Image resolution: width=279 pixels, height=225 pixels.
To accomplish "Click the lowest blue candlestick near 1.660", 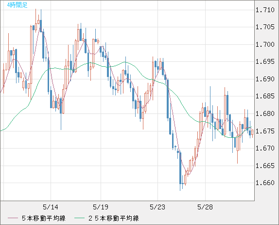I will (180, 170).
